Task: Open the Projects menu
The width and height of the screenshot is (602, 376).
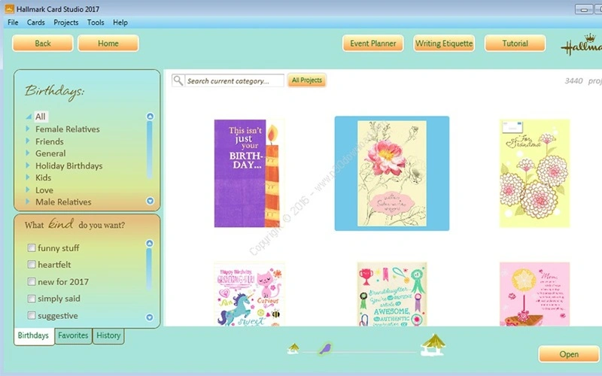Action: click(66, 23)
